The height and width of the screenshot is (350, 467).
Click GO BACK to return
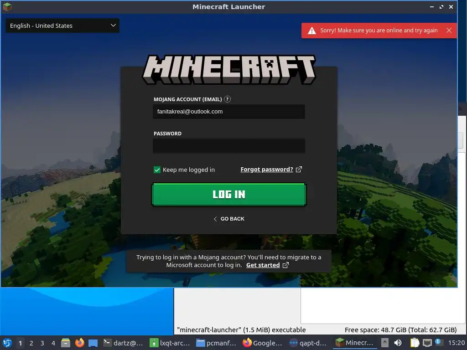(229, 219)
